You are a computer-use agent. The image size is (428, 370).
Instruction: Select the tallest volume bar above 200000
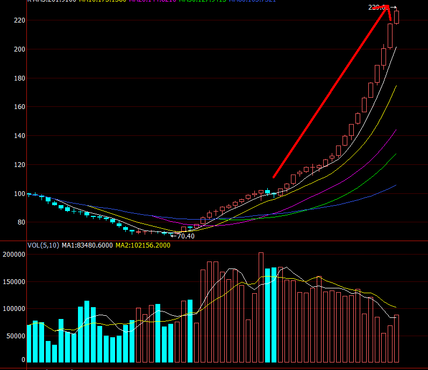click(261, 308)
